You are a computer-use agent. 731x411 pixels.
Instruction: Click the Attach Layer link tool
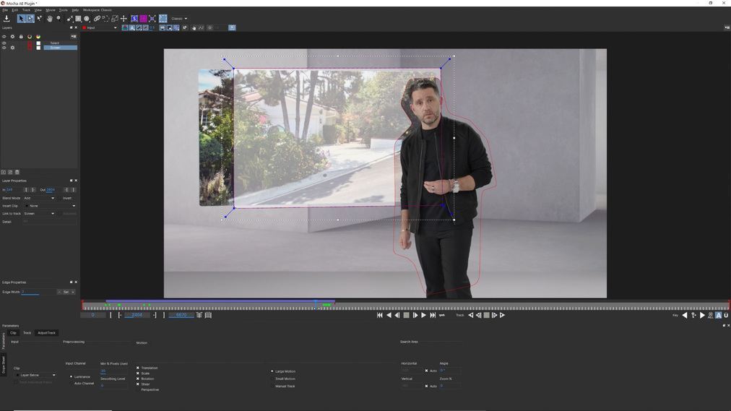click(x=97, y=19)
